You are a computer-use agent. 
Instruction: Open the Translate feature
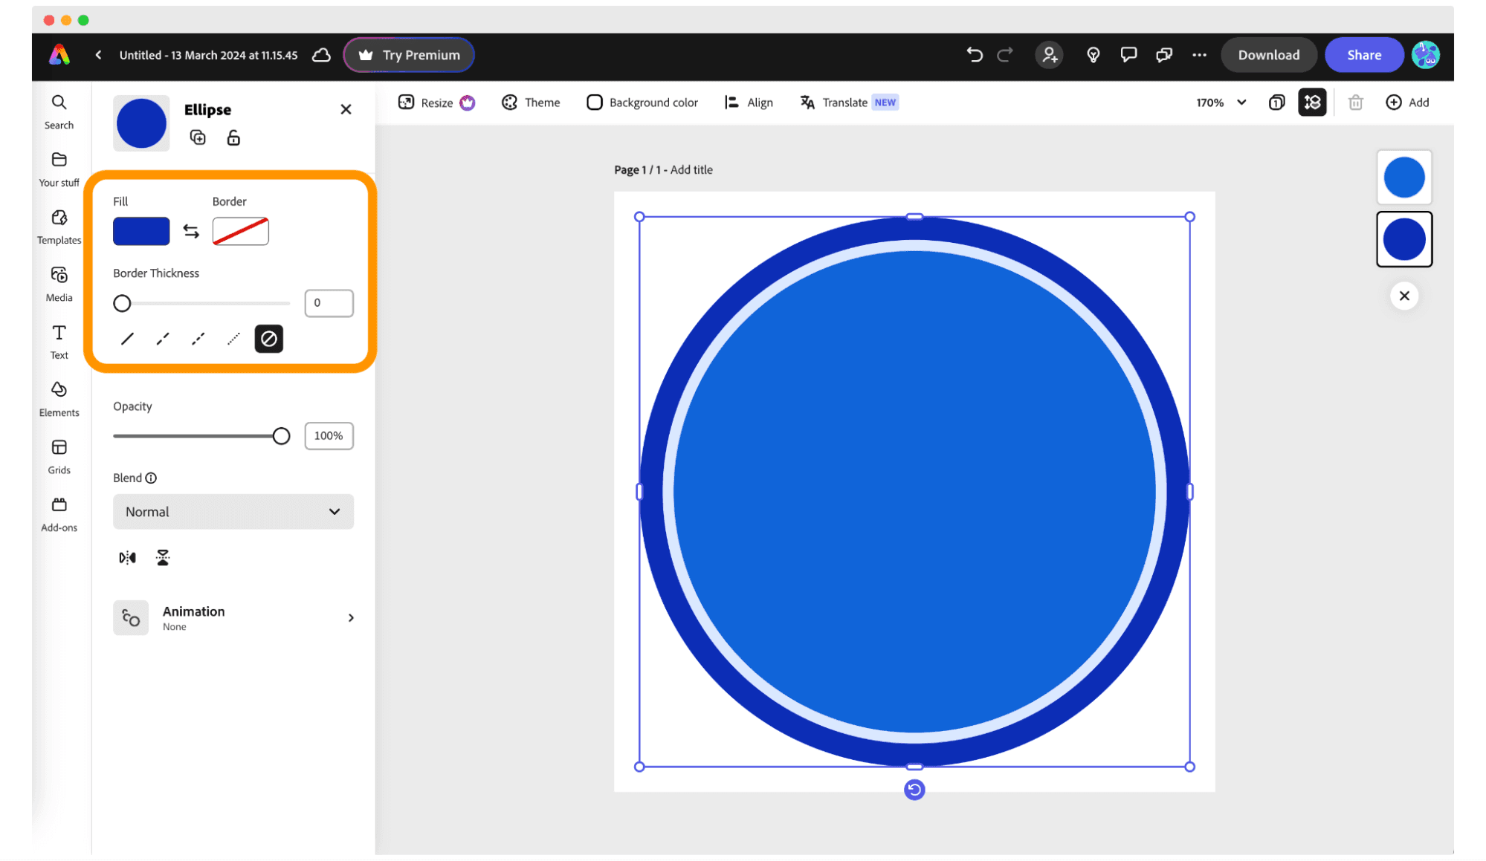pyautogui.click(x=849, y=103)
